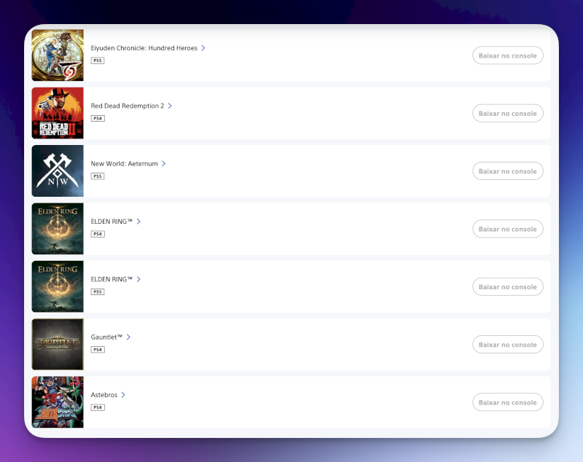Select the New World crossed-axes logo thumbnail

coord(58,171)
